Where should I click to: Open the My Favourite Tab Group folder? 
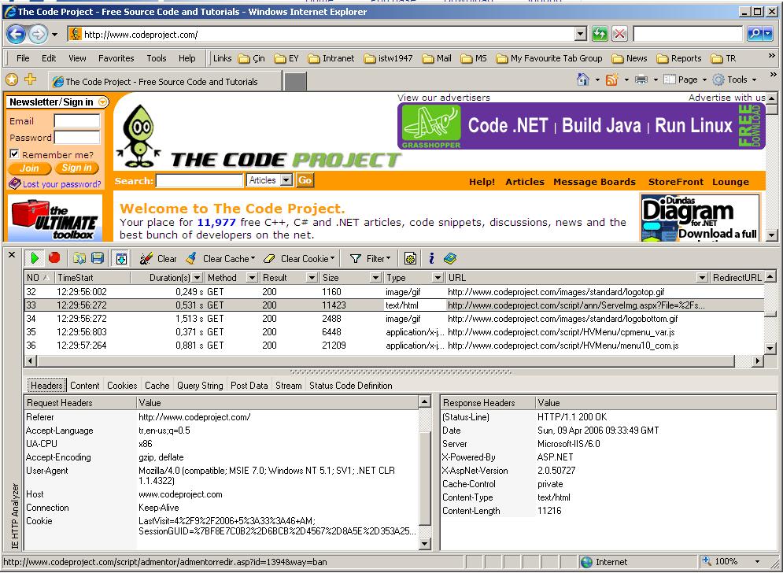(549, 58)
